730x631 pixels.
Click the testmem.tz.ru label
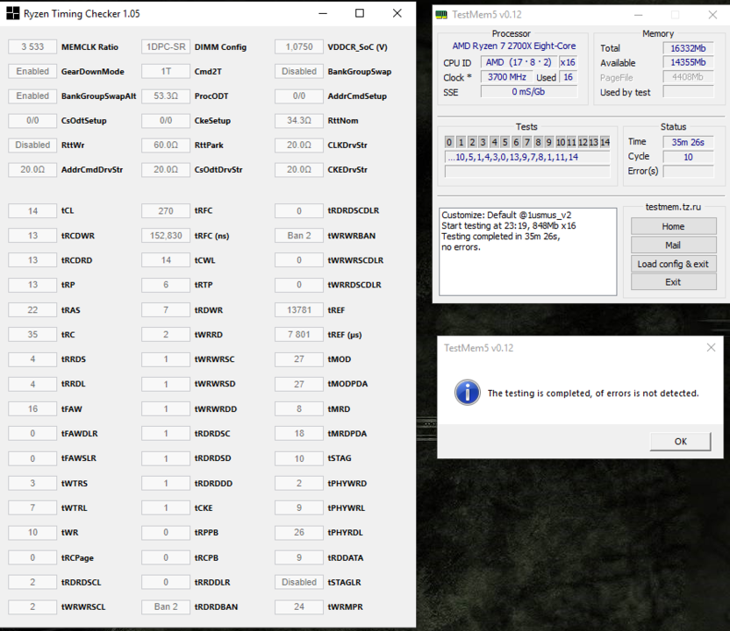click(673, 207)
